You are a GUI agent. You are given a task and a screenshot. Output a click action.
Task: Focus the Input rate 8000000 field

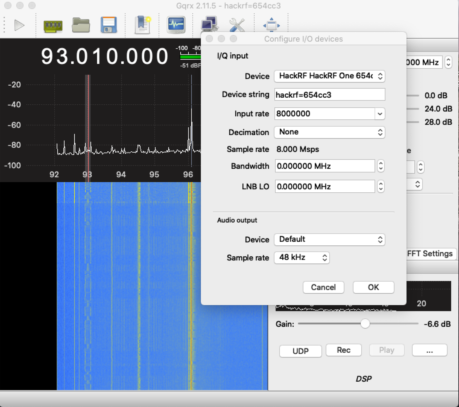coord(325,114)
